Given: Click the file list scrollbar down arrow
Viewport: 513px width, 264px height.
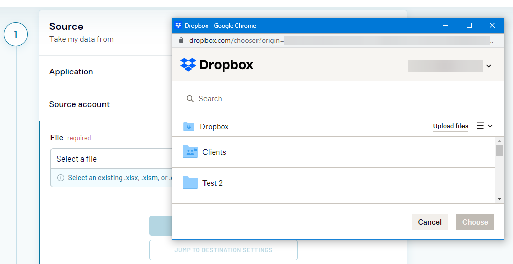Looking at the screenshot, I should (x=499, y=198).
